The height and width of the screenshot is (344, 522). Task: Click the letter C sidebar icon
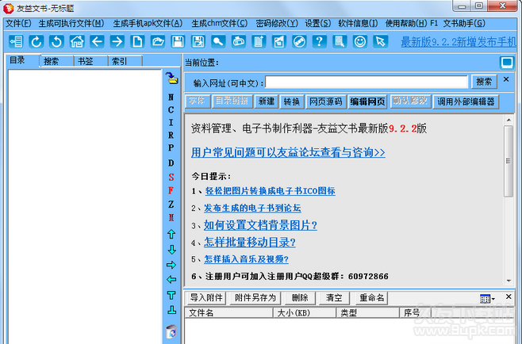[x=171, y=110]
